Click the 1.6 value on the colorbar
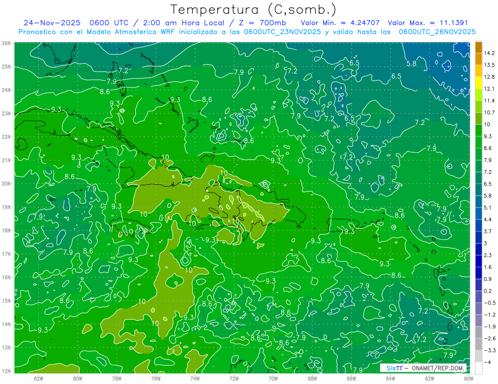This screenshot has width=498, height=384. click(x=488, y=267)
